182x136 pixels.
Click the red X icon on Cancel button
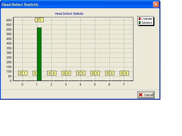click(x=140, y=95)
